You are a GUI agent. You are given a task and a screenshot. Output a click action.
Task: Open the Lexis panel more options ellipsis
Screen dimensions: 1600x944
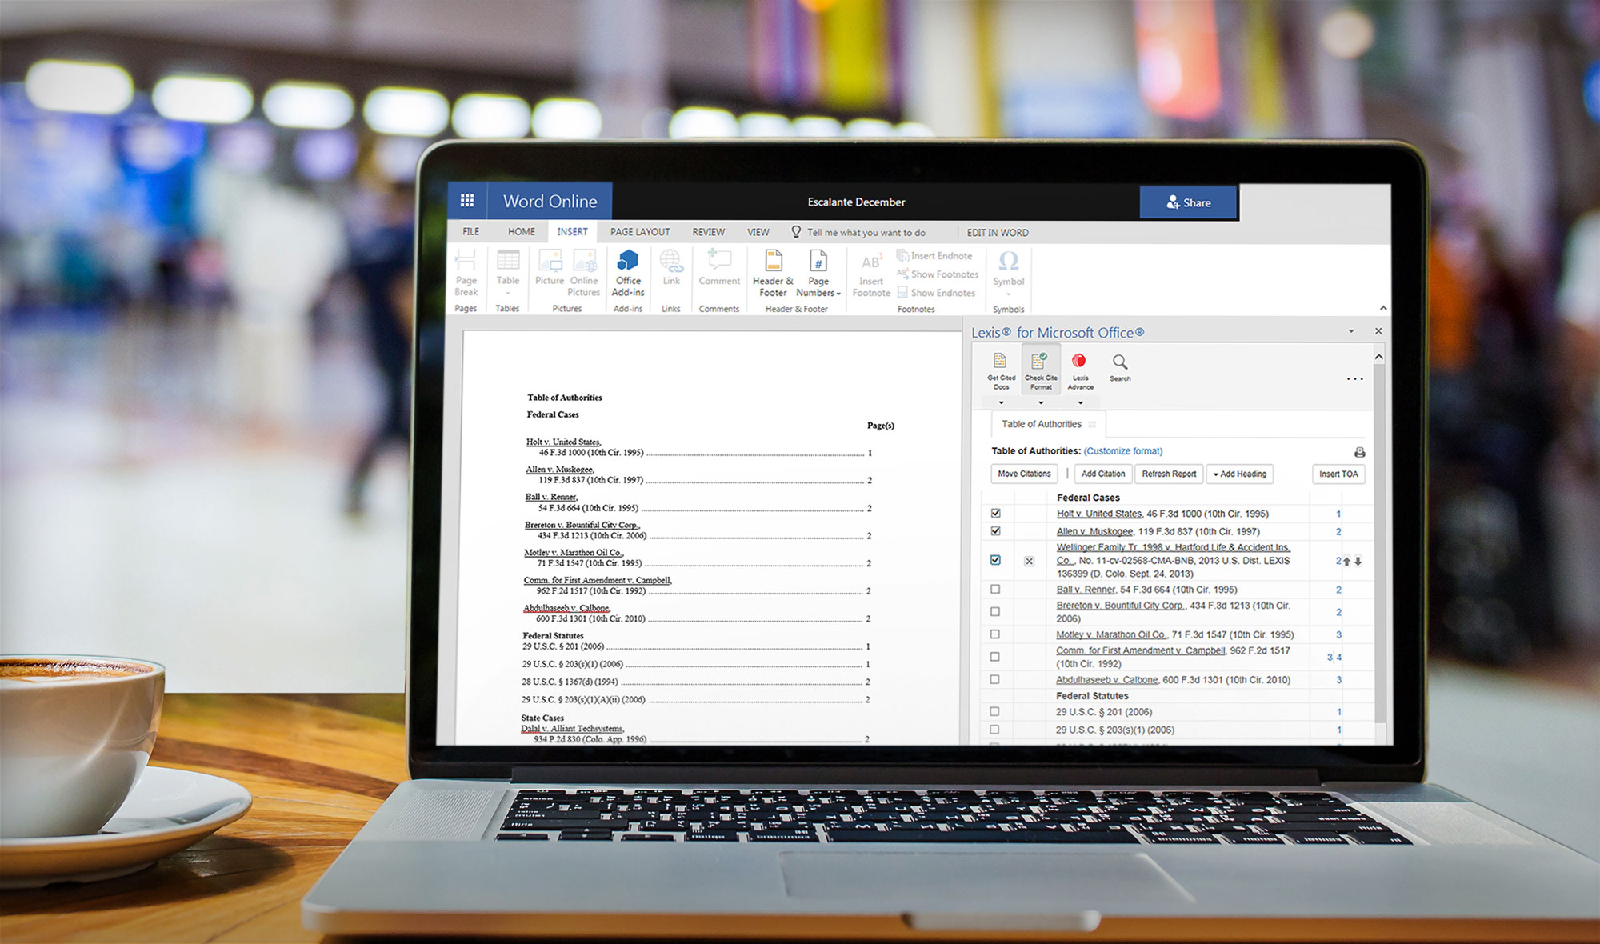[x=1354, y=378]
